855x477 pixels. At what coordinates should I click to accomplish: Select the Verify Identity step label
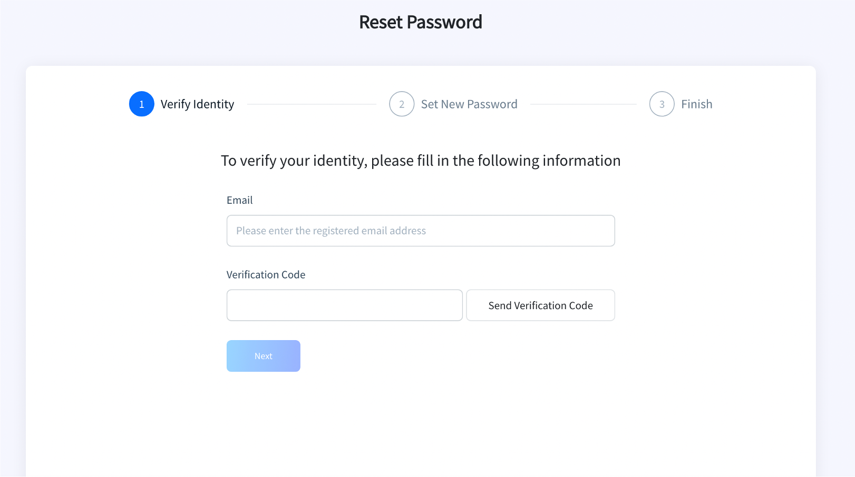197,104
